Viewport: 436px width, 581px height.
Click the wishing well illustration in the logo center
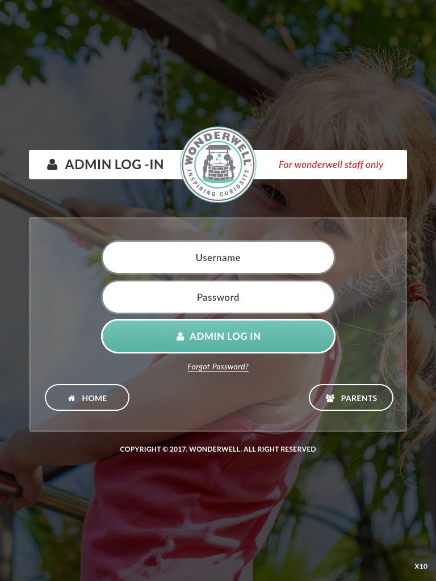218,163
